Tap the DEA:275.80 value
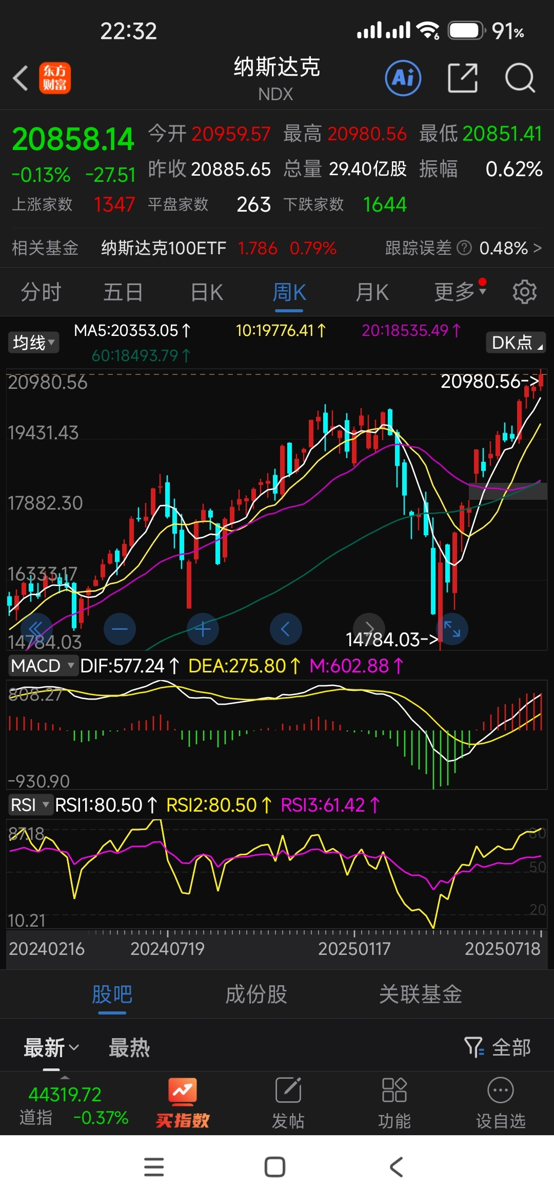The width and height of the screenshot is (554, 1202). coord(244,666)
